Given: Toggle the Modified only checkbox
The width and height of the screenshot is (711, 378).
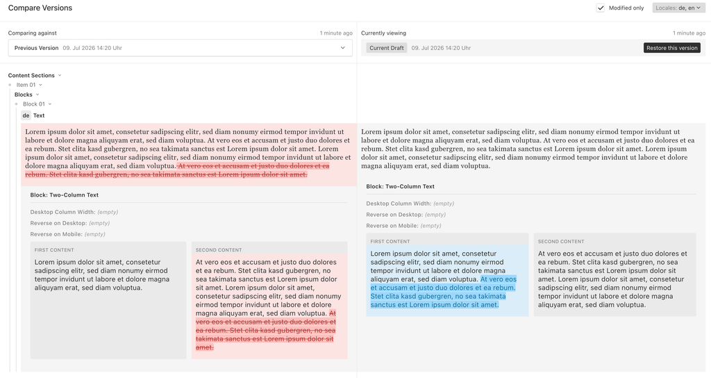Looking at the screenshot, I should (601, 8).
